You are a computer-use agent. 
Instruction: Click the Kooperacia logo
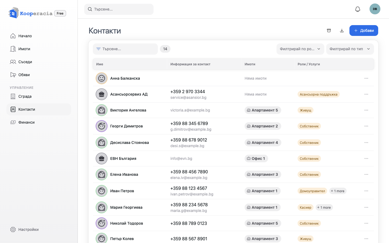[x=30, y=13]
